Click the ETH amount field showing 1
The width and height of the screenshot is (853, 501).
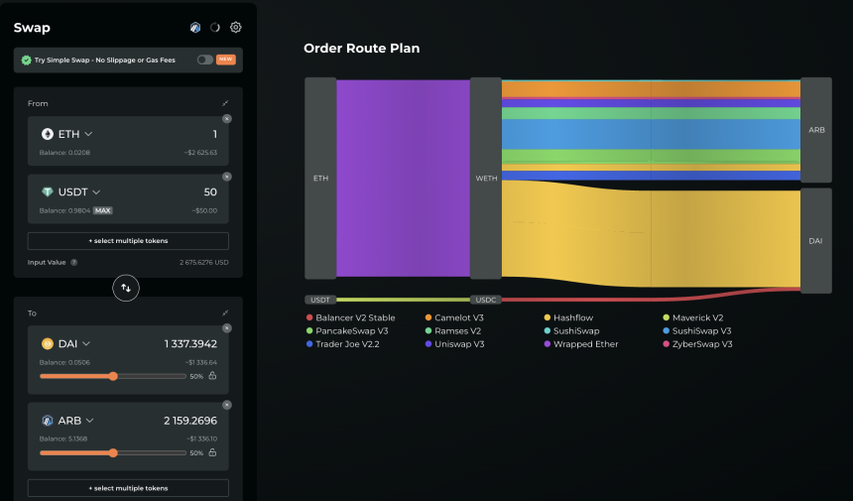[215, 134]
